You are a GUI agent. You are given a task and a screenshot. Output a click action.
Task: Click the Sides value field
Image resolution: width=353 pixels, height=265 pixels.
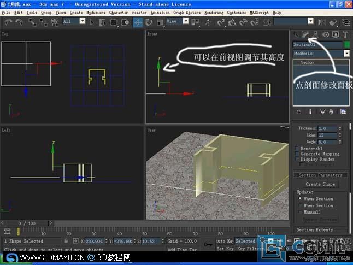(x=327, y=136)
